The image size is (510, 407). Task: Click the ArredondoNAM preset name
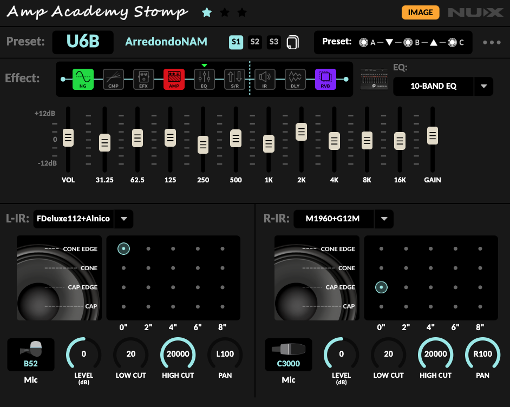(x=166, y=42)
